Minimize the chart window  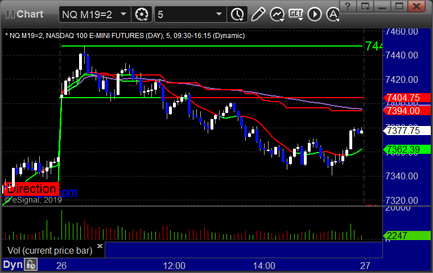click(x=382, y=6)
